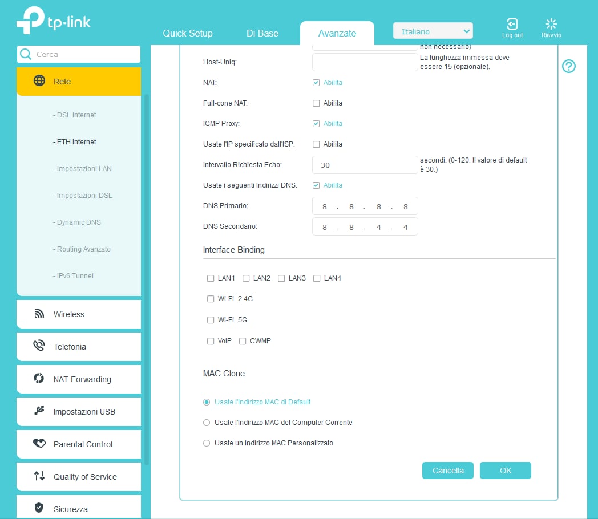Click the Impostazioni USB icon
Screen dimensions: 598x519
(39, 411)
